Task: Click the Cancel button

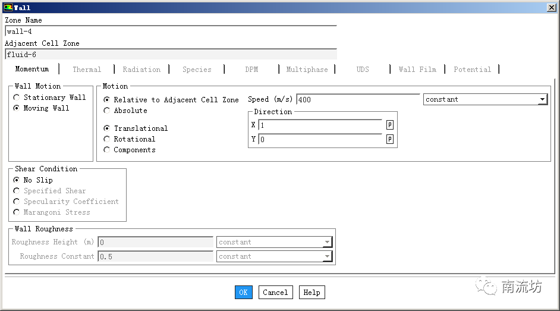Action: tap(275, 292)
